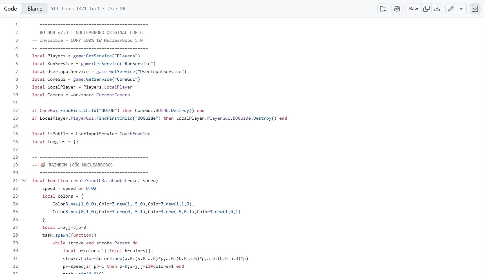This screenshot has height=274, width=488.
Task: Collapse createSmoothRainbow function at line 21
Action: tap(24, 180)
